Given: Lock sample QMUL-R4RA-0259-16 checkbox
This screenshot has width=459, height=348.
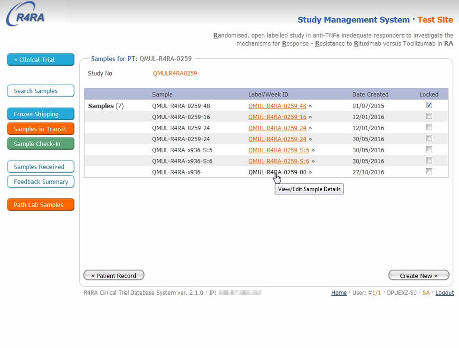Looking at the screenshot, I should click(x=429, y=116).
